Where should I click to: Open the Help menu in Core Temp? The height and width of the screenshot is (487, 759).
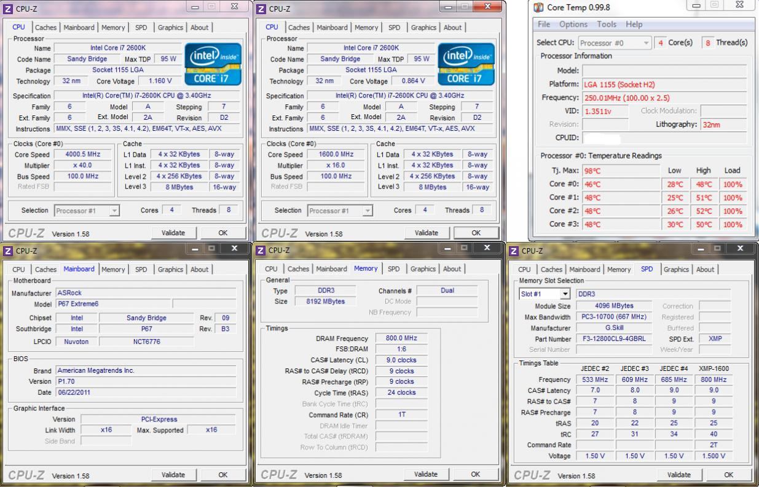click(634, 25)
